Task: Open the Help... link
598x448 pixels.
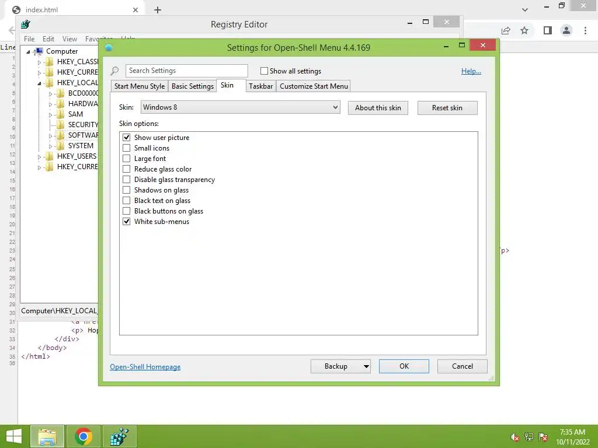Action: click(471, 71)
